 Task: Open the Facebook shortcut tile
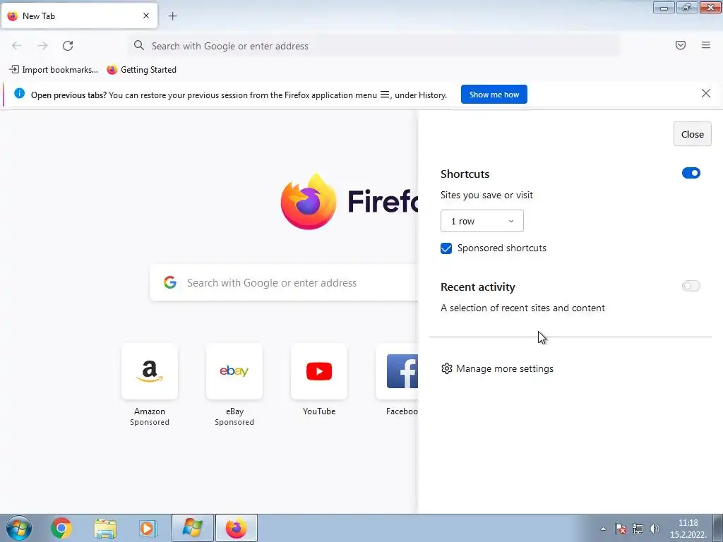pos(397,371)
